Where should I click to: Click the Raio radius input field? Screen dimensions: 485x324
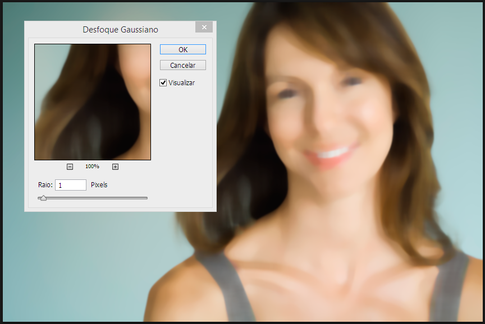71,185
